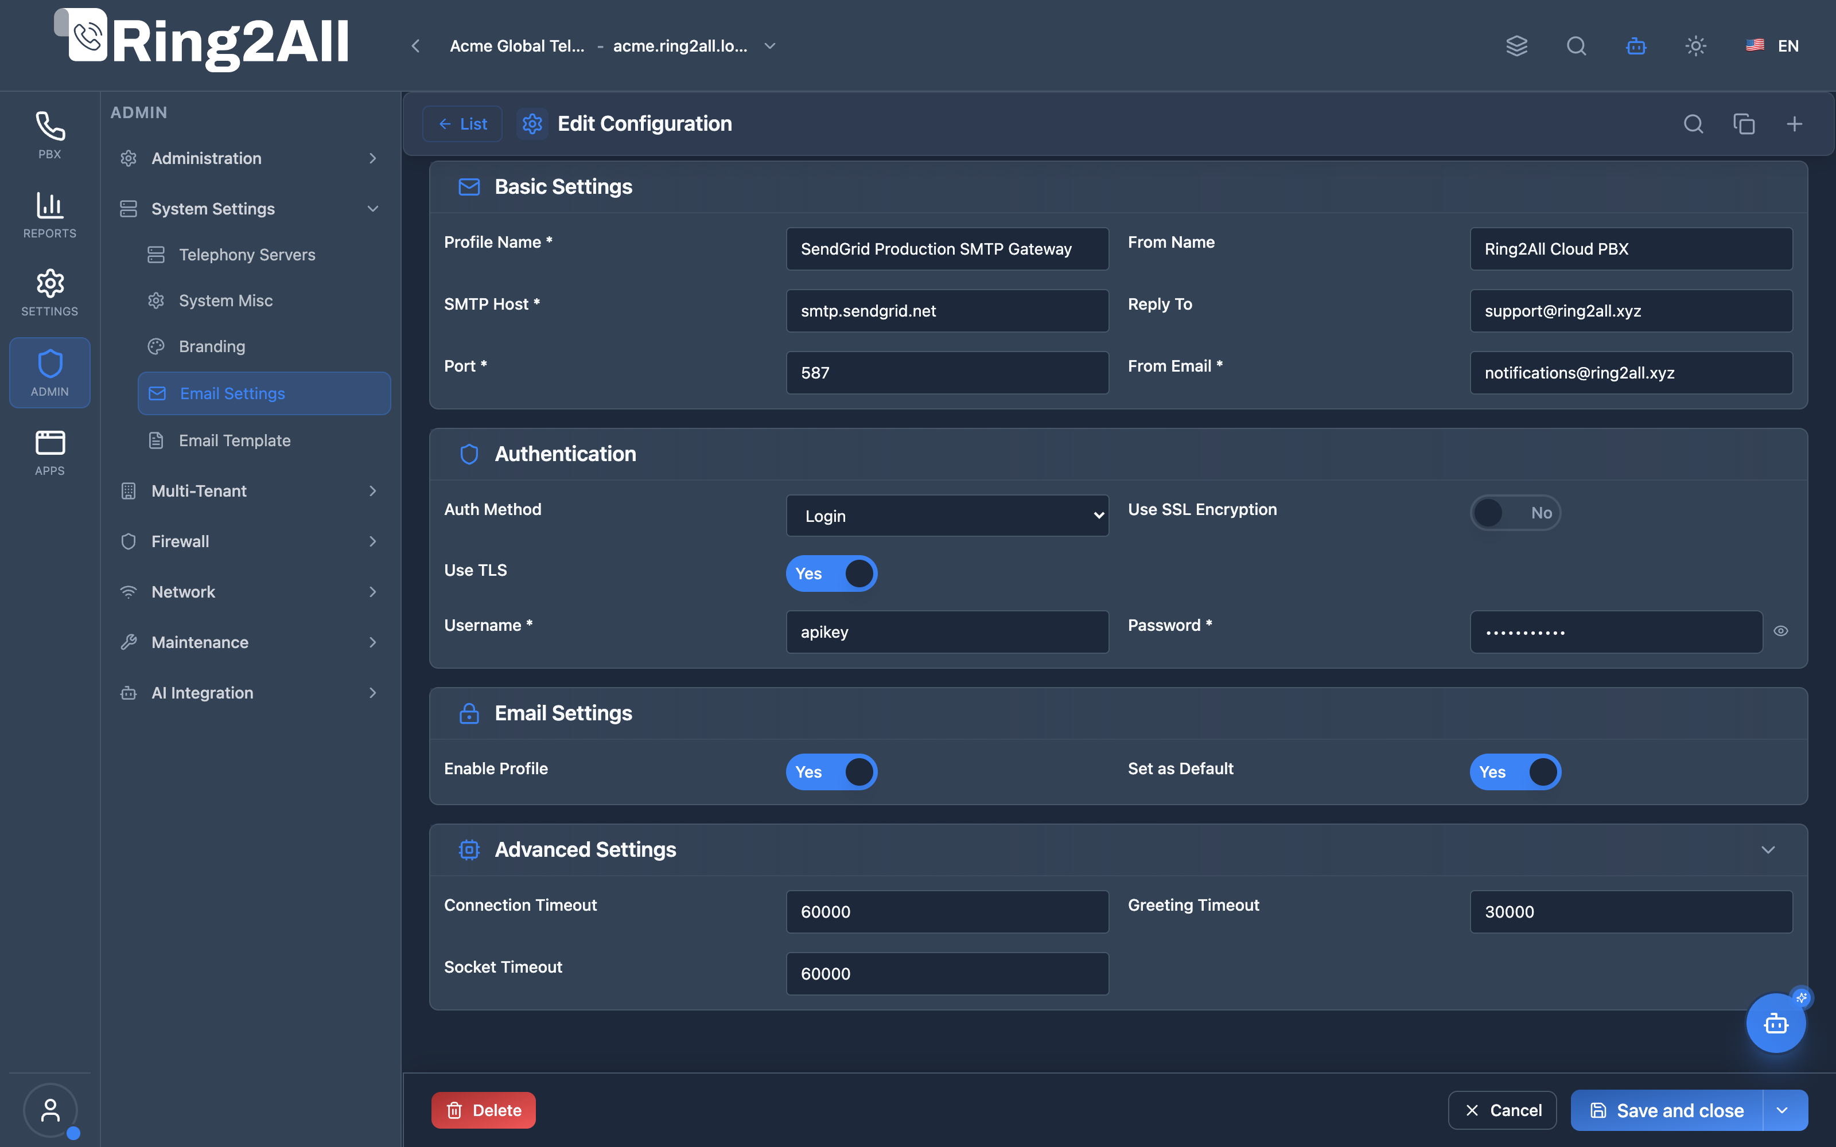Screen dimensions: 1836x1147
Task: Open System Misc menu item
Action: pos(264,301)
